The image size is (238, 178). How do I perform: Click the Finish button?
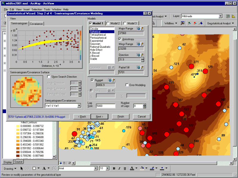click(x=121, y=117)
